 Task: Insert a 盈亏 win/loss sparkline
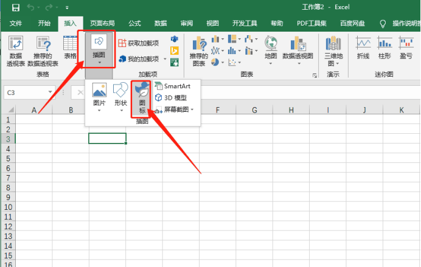point(406,48)
